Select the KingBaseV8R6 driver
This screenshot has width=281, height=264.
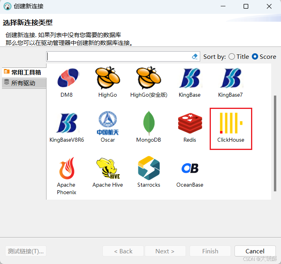[x=67, y=123]
